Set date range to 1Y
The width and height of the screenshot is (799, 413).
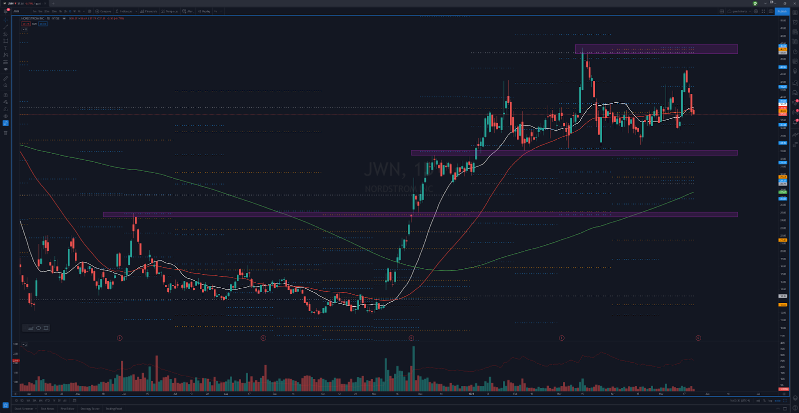coord(53,401)
